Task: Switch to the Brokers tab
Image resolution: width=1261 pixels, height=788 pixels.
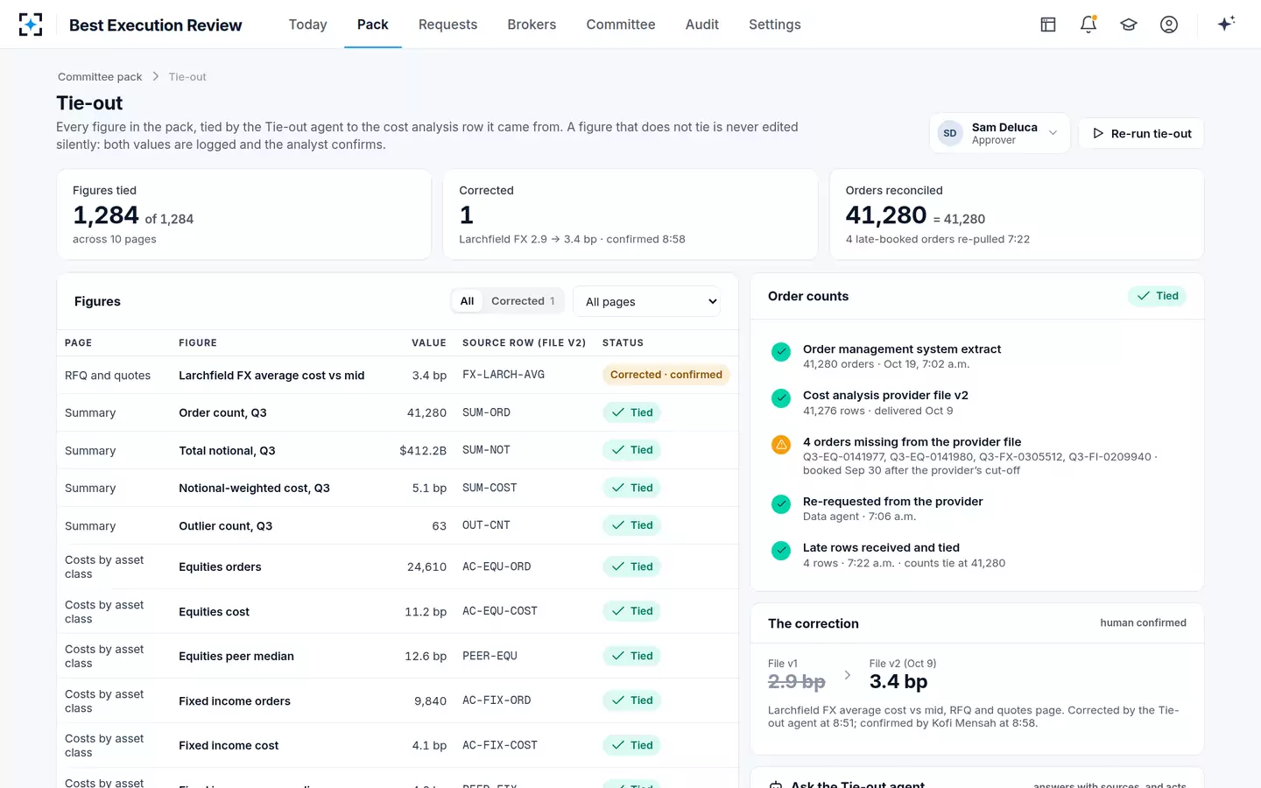Action: pyautogui.click(x=532, y=25)
